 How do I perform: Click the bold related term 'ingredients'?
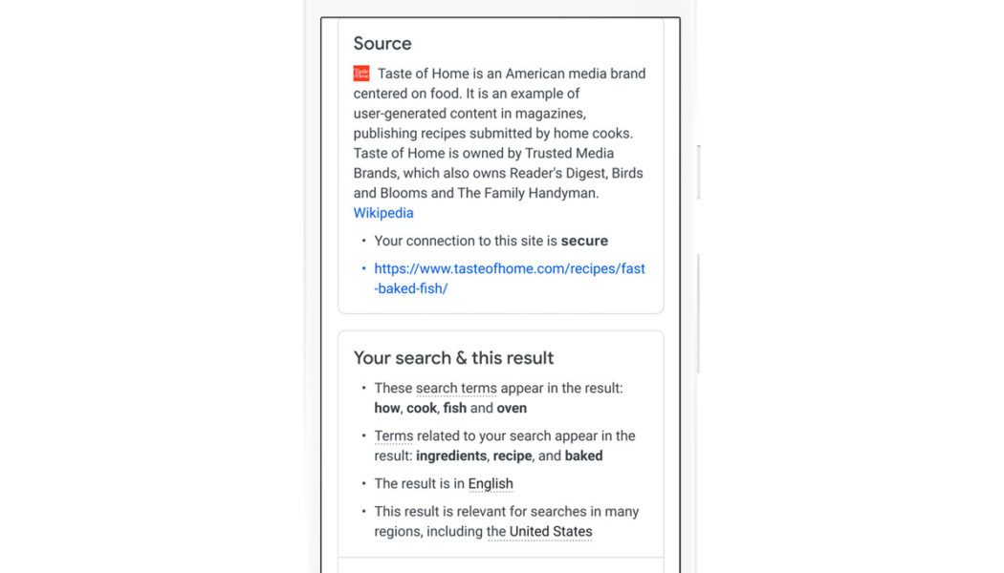(451, 456)
